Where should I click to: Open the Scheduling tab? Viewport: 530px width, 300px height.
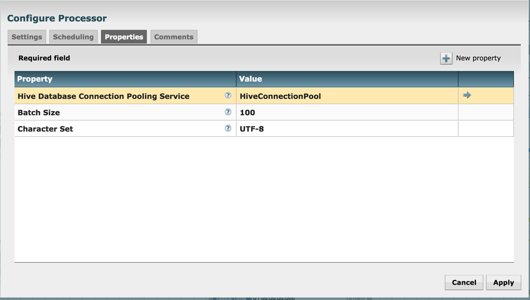coord(73,37)
